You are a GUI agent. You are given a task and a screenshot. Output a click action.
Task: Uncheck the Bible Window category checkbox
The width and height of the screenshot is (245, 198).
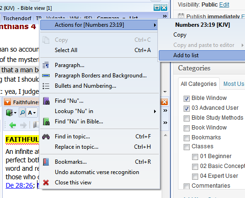(186, 99)
